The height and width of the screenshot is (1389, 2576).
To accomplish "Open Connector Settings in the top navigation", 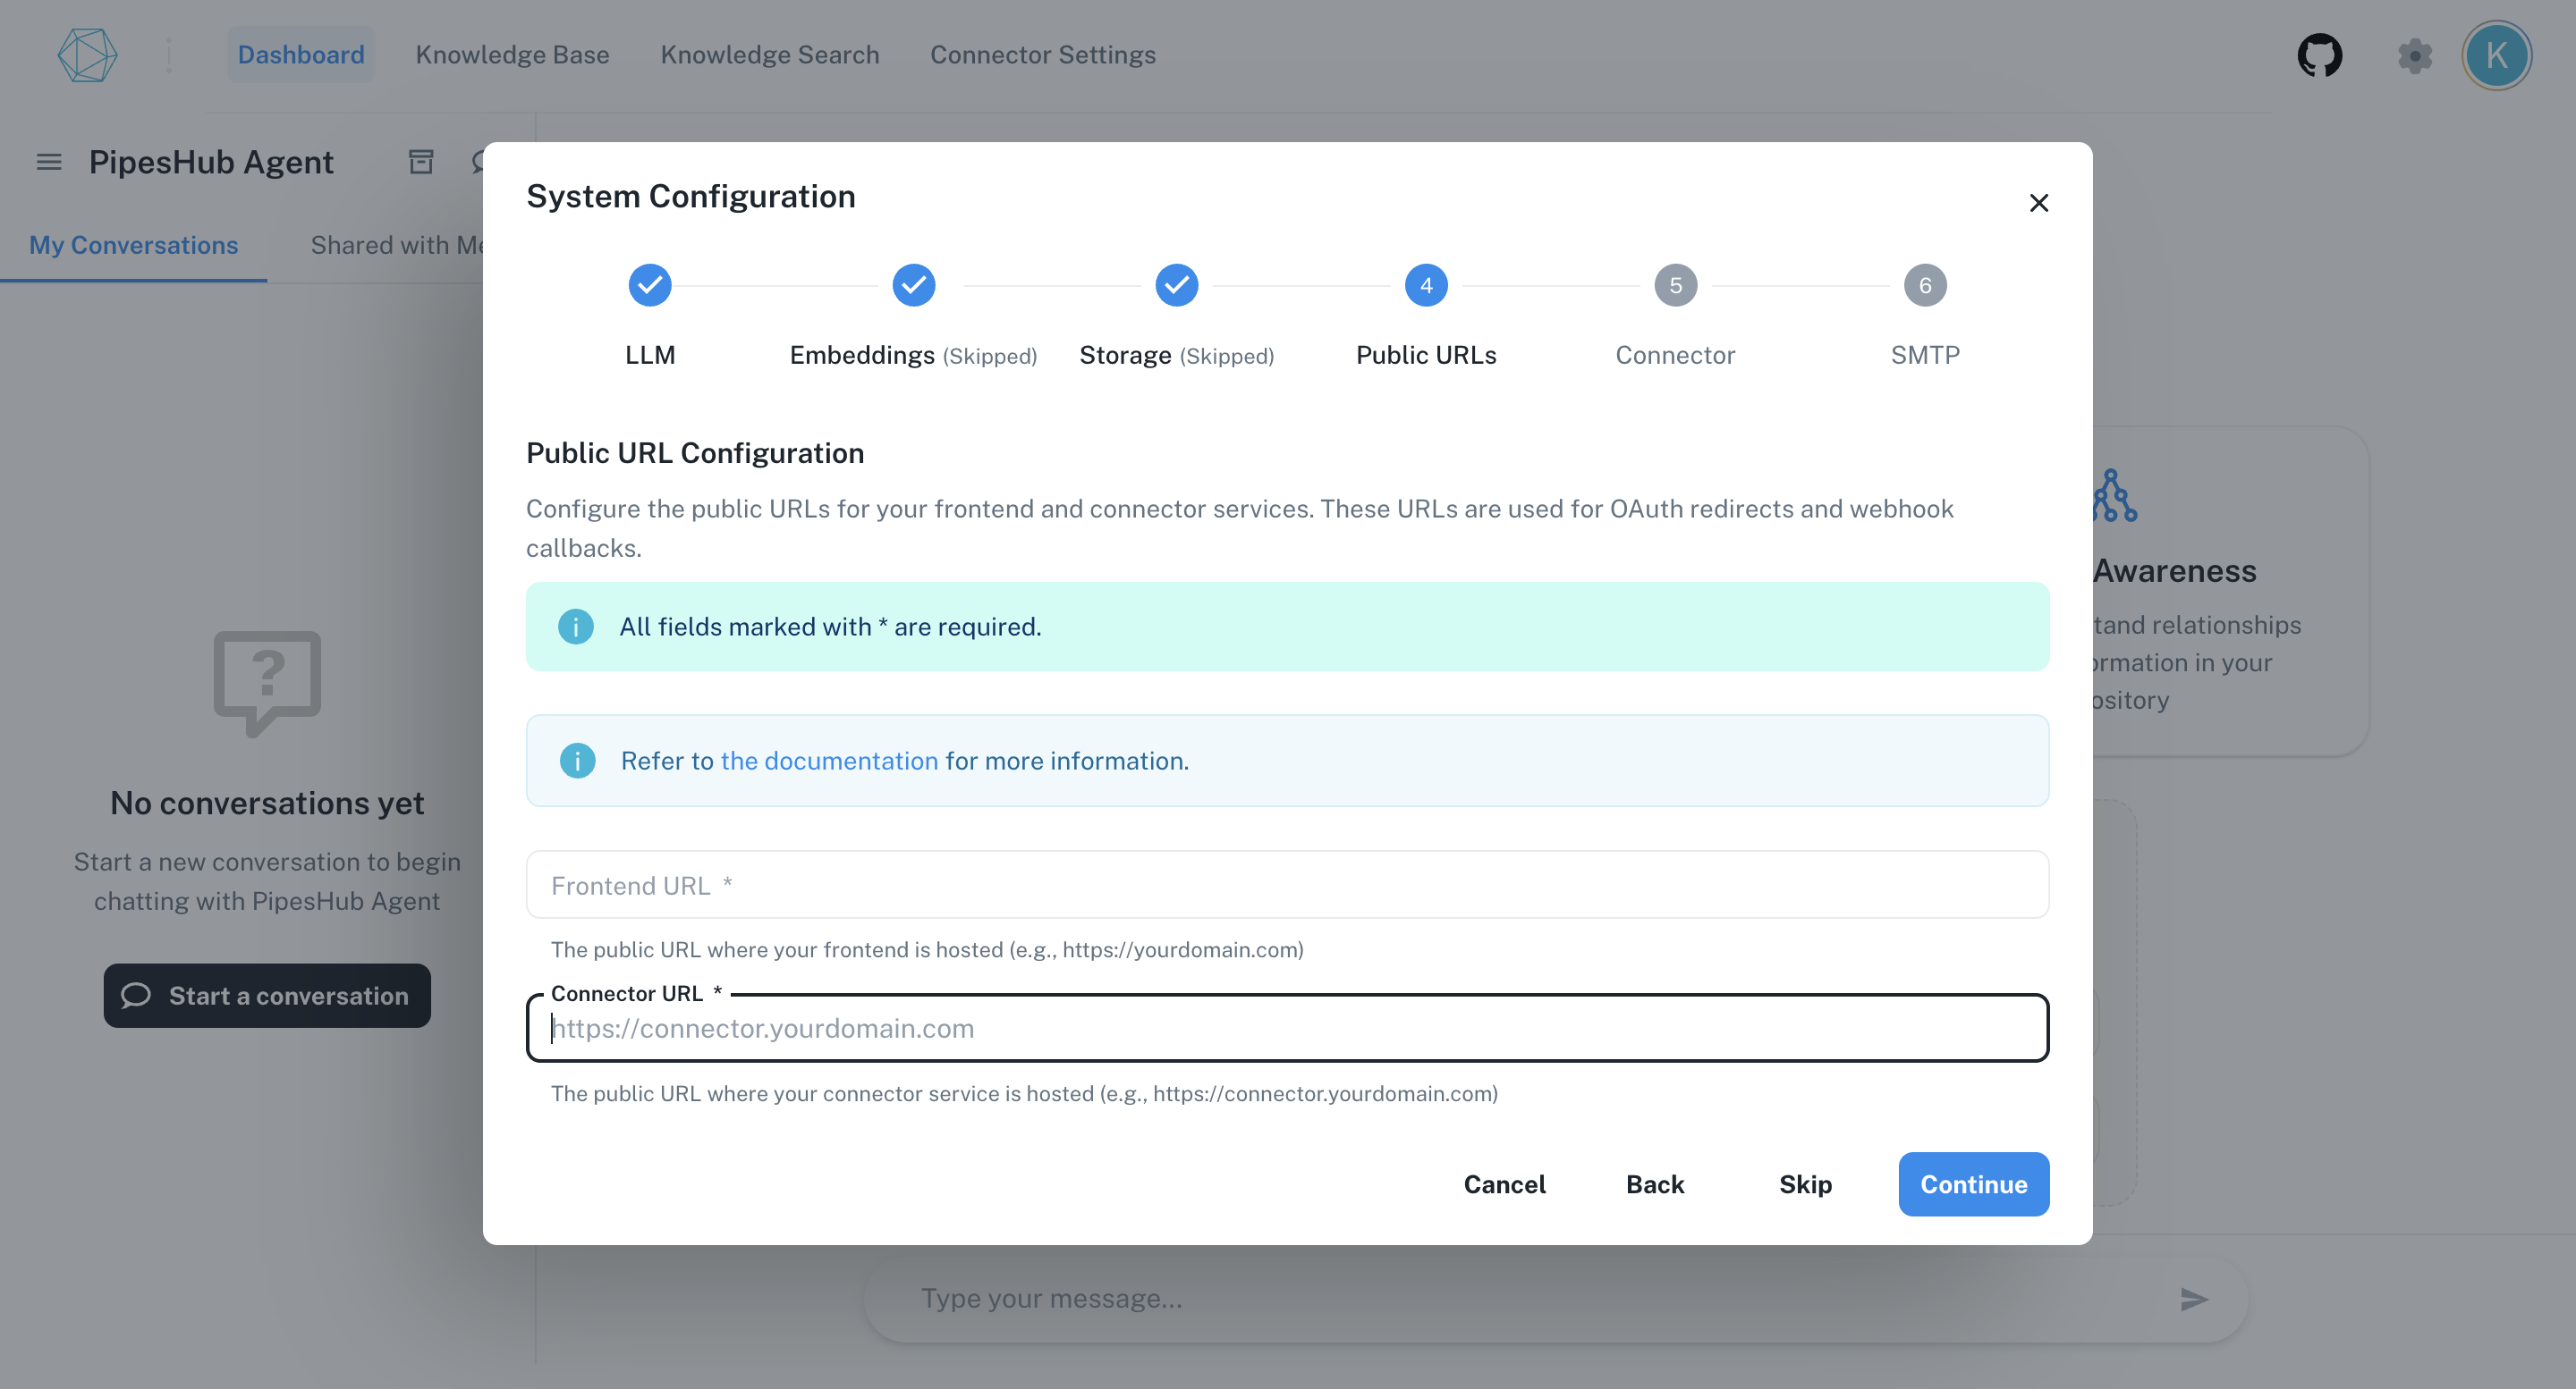I will pos(1043,55).
